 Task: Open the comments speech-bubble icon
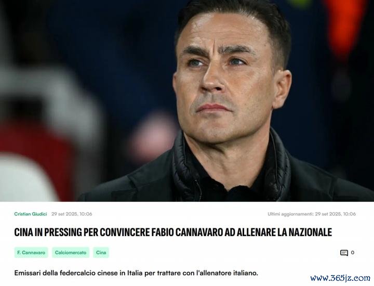pyautogui.click(x=344, y=253)
